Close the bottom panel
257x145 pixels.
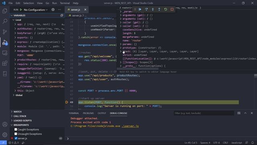tap(252, 113)
